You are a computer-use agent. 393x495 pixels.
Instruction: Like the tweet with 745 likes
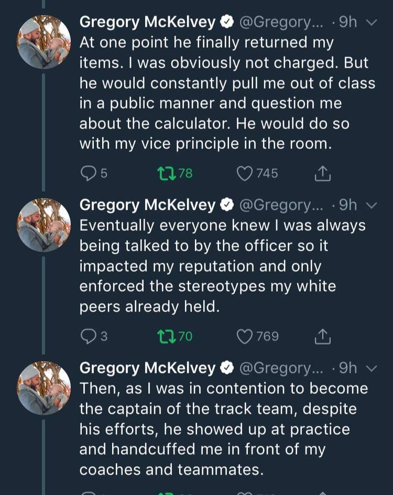[x=245, y=173]
